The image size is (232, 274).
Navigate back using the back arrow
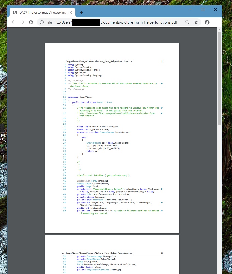13,22
